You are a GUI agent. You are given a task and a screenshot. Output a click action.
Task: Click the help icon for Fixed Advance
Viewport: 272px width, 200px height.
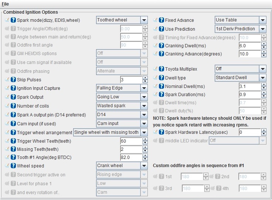coord(161,20)
